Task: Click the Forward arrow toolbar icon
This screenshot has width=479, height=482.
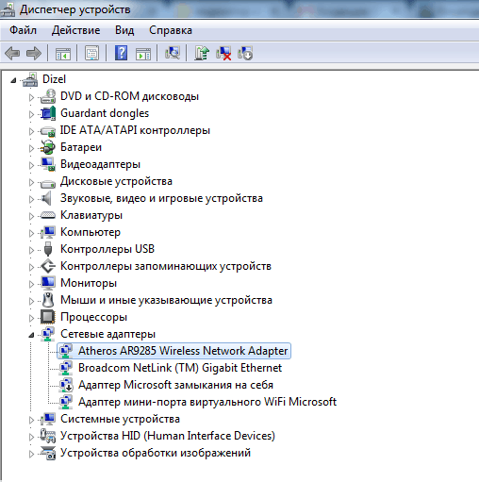Action: (x=34, y=53)
